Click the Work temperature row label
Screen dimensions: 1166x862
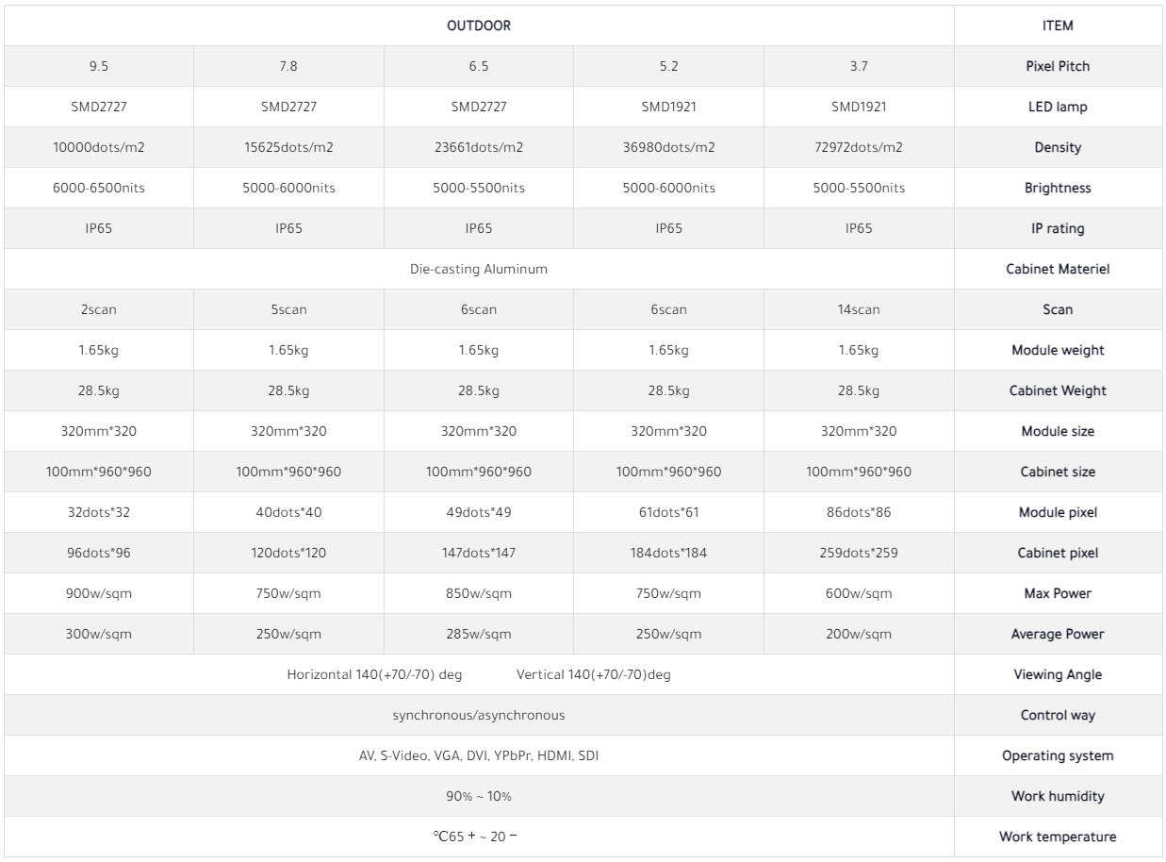point(1058,837)
